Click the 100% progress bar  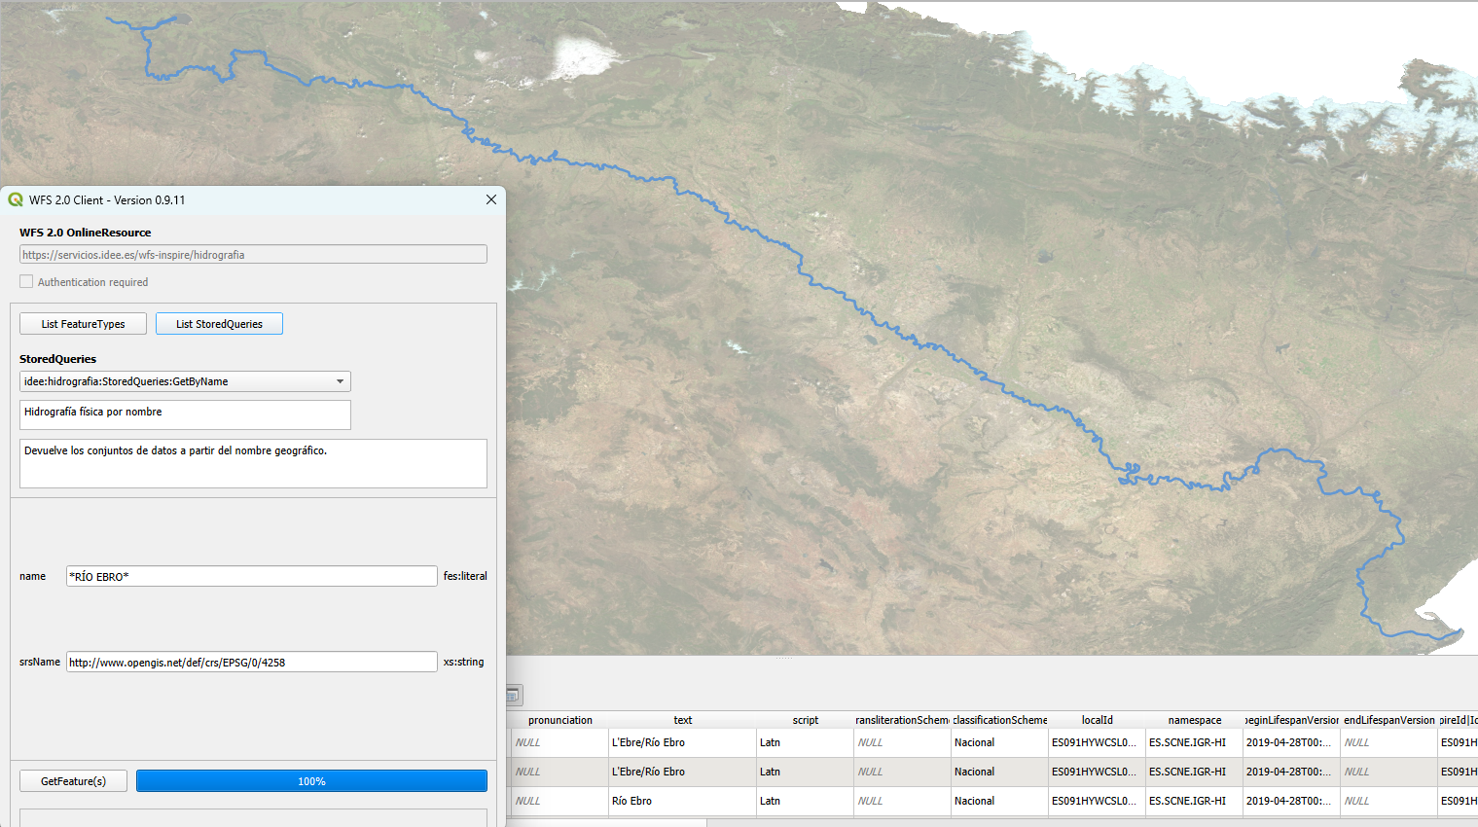click(311, 781)
